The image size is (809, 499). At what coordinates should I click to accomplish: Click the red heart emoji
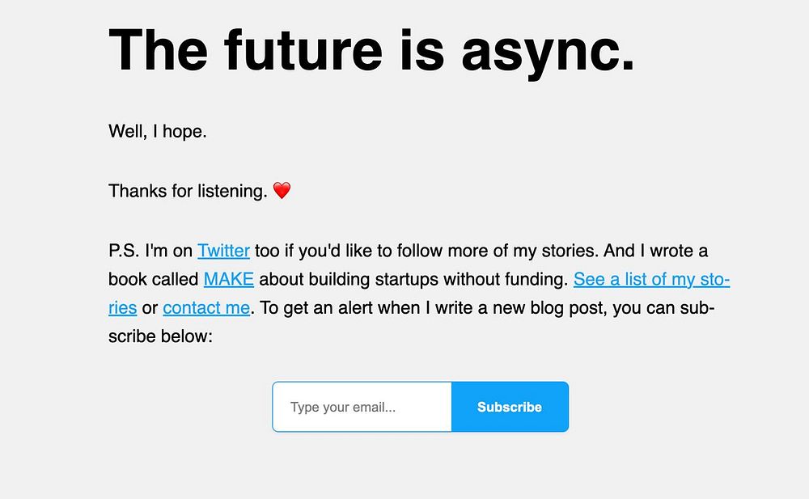coord(282,191)
